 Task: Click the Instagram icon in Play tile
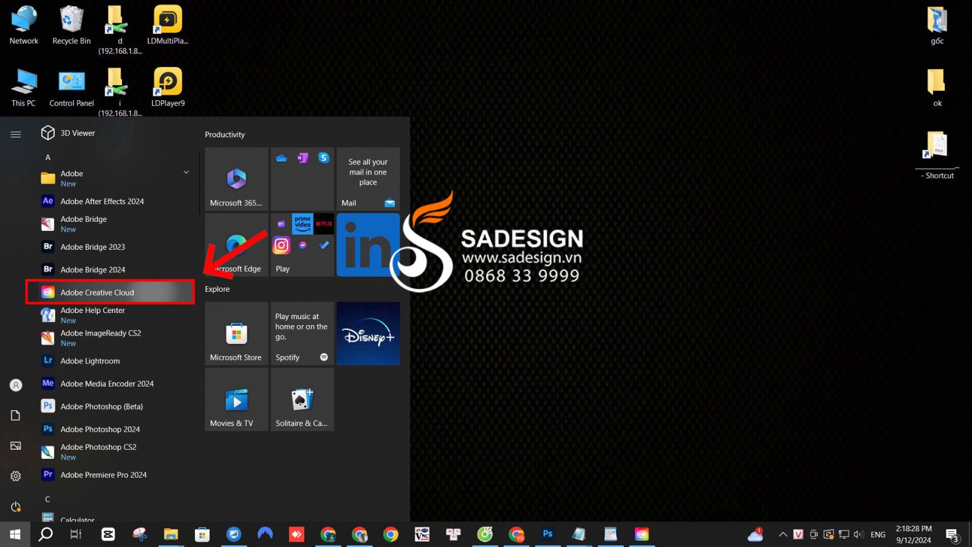tap(281, 245)
